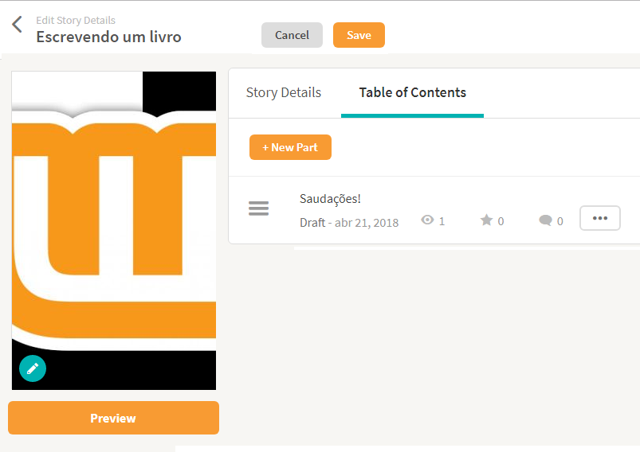Click the eye views icon

[427, 220]
